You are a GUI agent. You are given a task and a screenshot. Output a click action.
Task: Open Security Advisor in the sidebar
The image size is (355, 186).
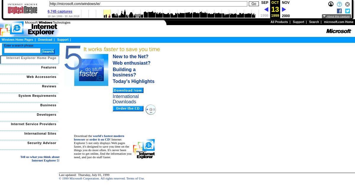[42, 143]
